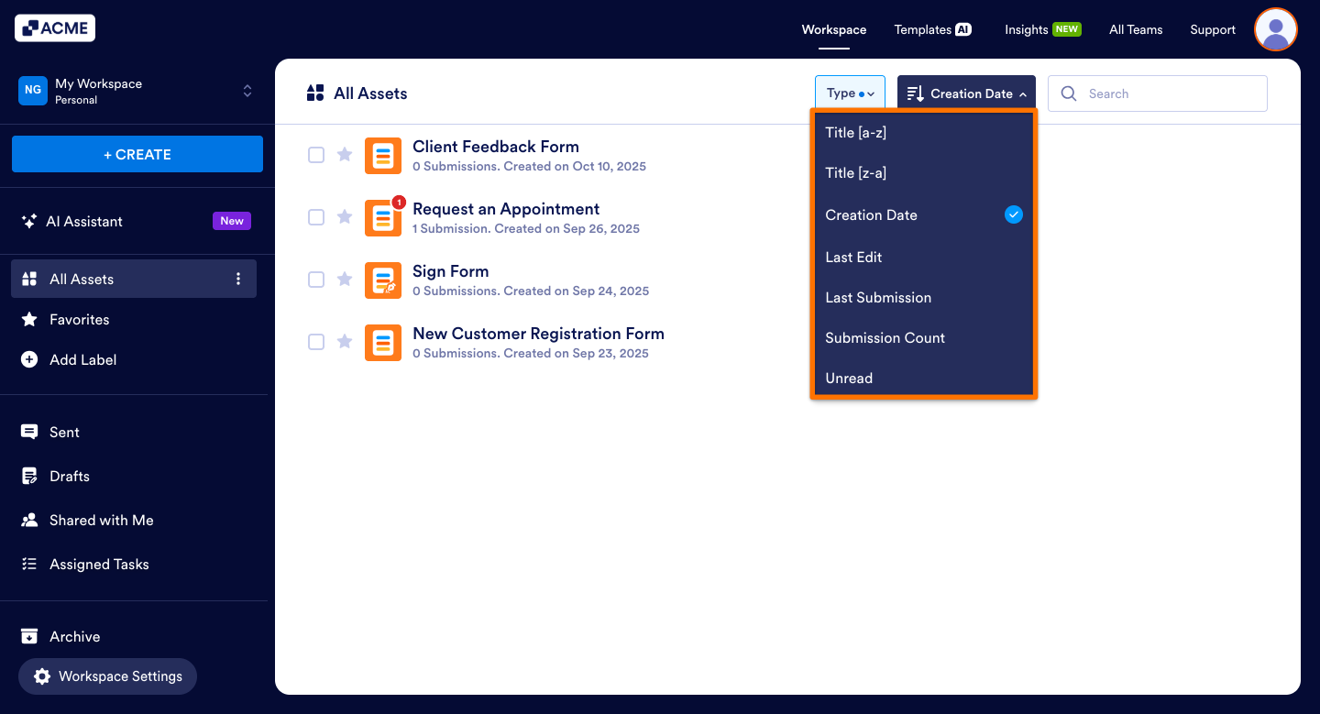Open the Drafts icon in the sidebar
Screen dimensions: 1320x714
[31, 476]
